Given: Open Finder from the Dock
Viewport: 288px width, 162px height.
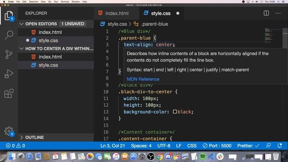Looking at the screenshot, I should point(12,157).
